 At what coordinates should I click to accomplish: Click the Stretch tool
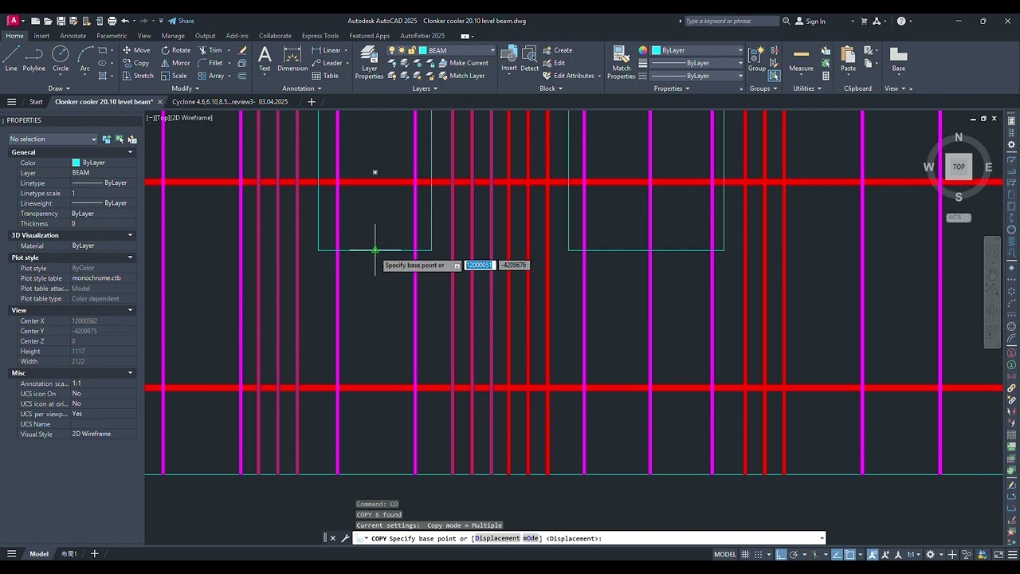pyautogui.click(x=138, y=76)
